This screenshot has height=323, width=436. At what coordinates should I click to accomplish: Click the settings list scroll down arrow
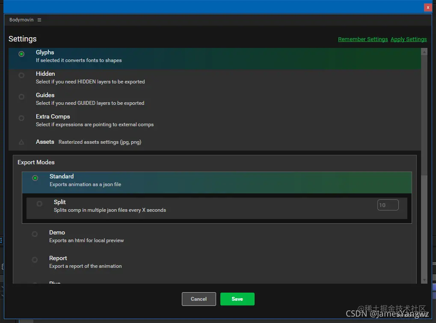coord(424,280)
